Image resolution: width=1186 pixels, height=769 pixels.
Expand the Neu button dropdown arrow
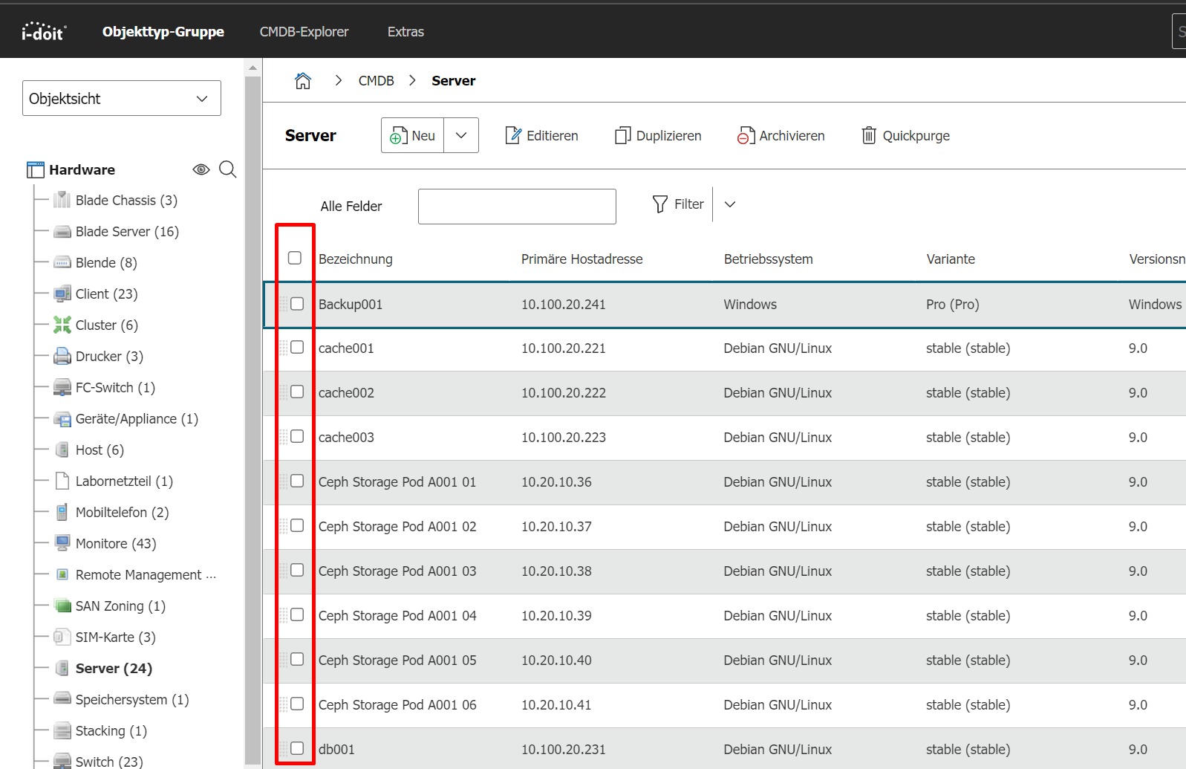click(x=461, y=136)
